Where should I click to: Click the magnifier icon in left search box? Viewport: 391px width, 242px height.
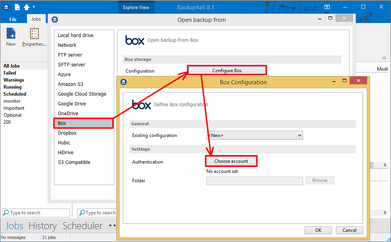6,213
